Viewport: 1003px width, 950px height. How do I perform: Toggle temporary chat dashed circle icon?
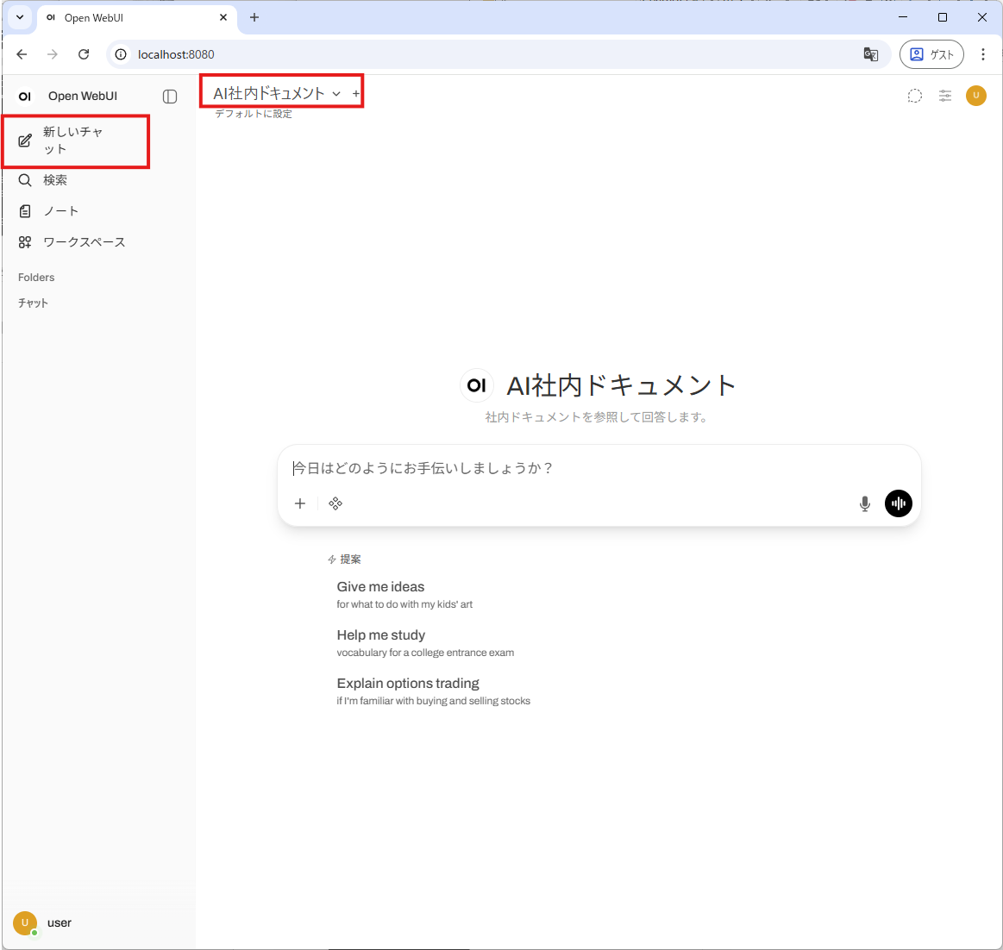(914, 96)
